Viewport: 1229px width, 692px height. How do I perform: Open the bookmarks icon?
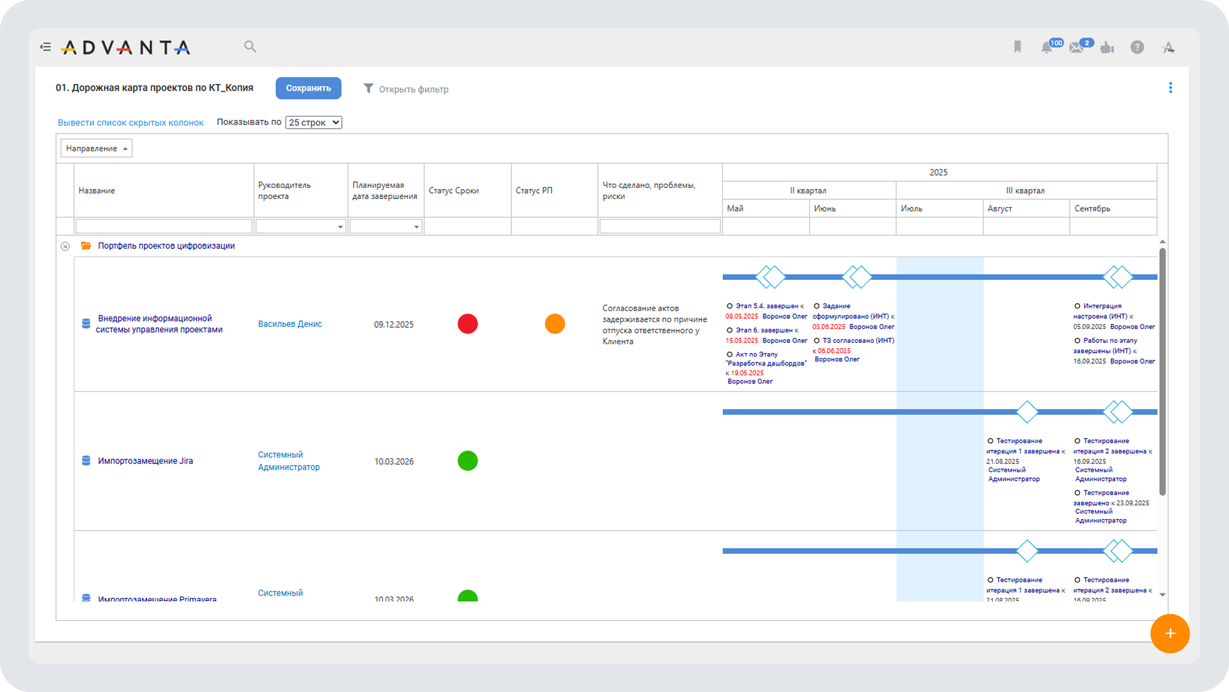1018,47
